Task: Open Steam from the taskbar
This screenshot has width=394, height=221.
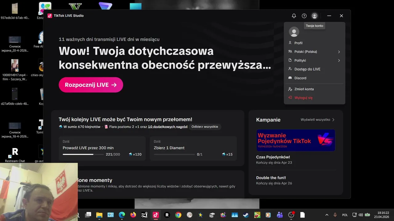Action: click(x=246, y=215)
